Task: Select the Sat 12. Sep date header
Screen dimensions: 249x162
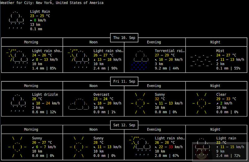Action: click(124, 125)
